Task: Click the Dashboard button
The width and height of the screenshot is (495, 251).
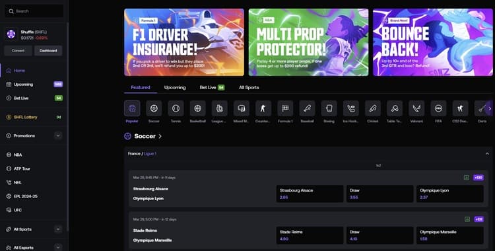Action: 48,51
